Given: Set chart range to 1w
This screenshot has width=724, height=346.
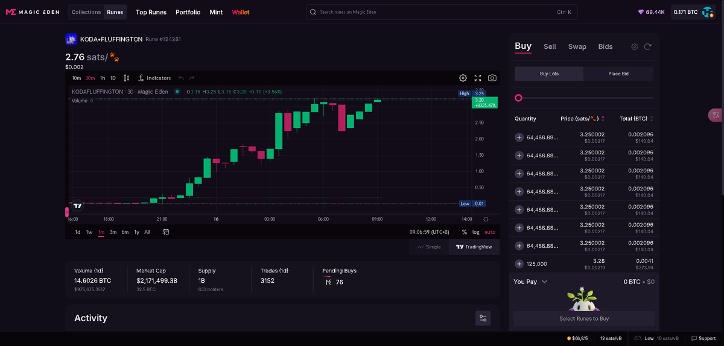Looking at the screenshot, I should coord(89,232).
